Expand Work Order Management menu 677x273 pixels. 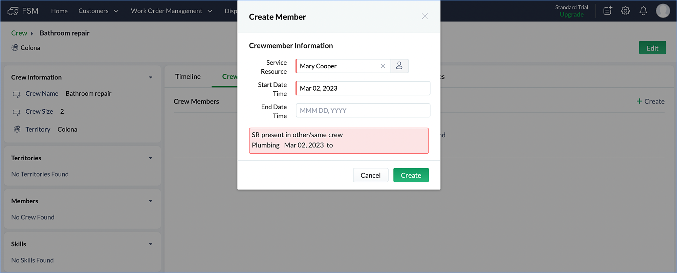pos(171,11)
